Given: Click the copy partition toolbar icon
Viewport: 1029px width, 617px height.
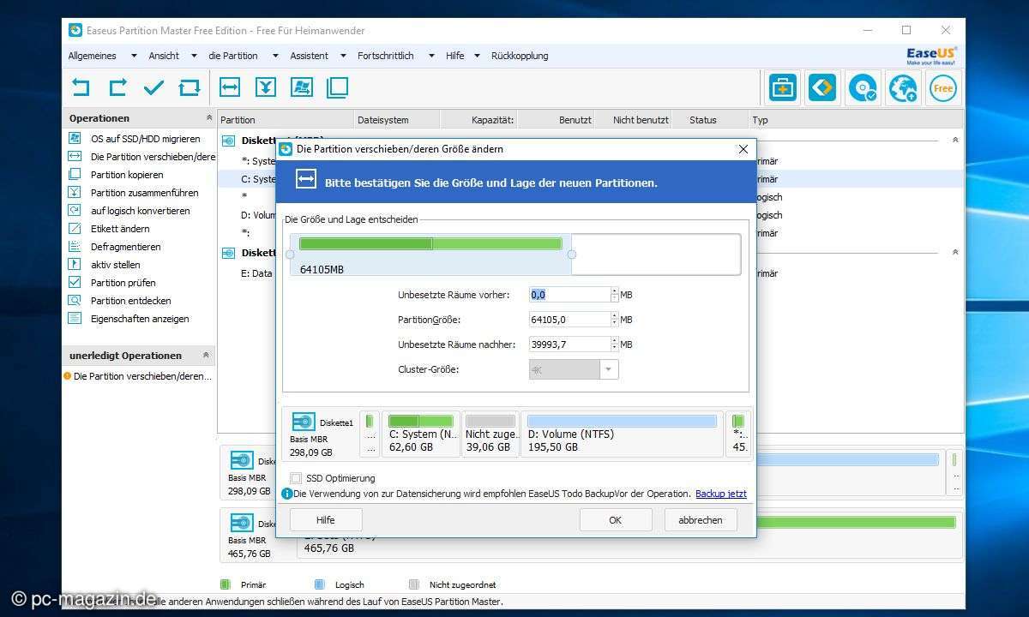Looking at the screenshot, I should coord(338,87).
